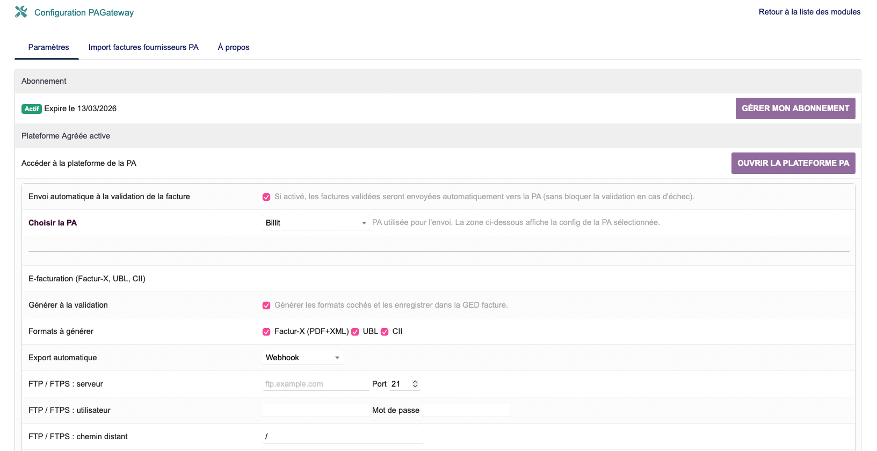
Task: Click the green Actif status badge
Action: click(x=32, y=108)
